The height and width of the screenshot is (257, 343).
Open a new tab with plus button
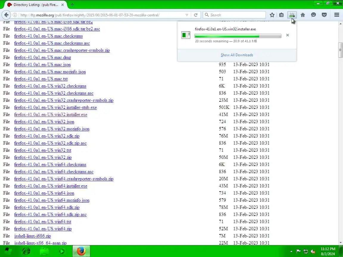point(72,4)
